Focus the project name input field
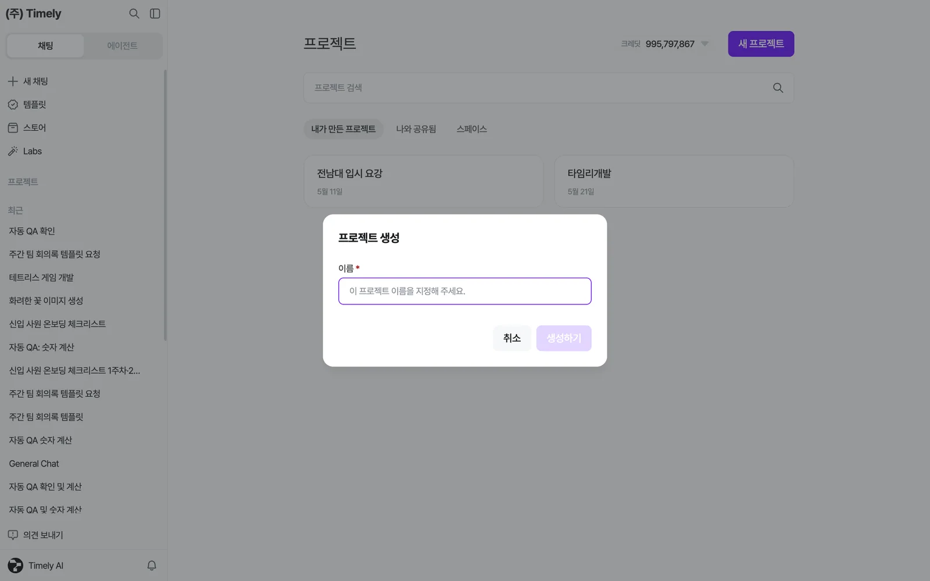 tap(465, 291)
